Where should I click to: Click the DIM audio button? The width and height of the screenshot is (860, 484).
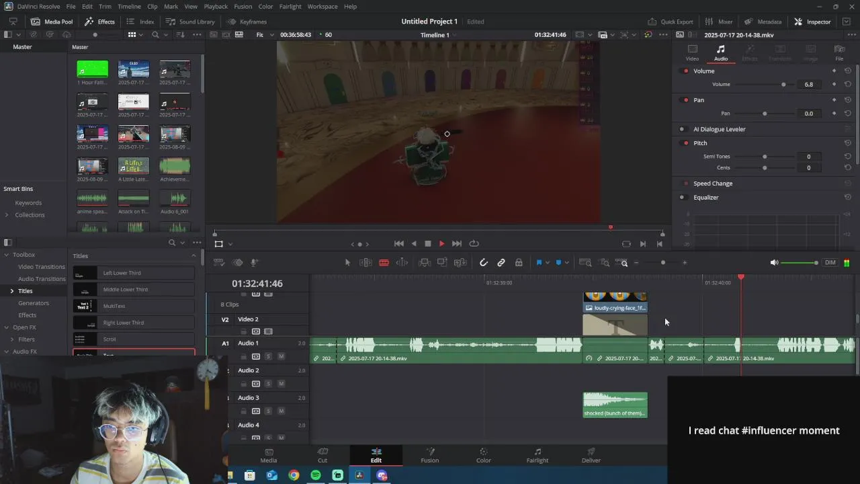pos(830,263)
